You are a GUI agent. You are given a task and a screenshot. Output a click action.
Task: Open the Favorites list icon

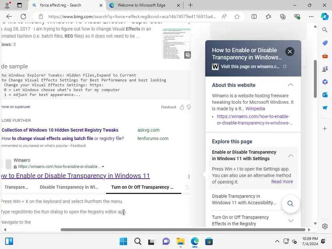pos(268,17)
